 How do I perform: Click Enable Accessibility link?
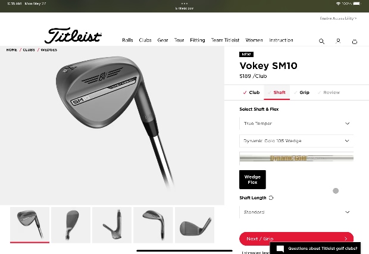point(338,18)
